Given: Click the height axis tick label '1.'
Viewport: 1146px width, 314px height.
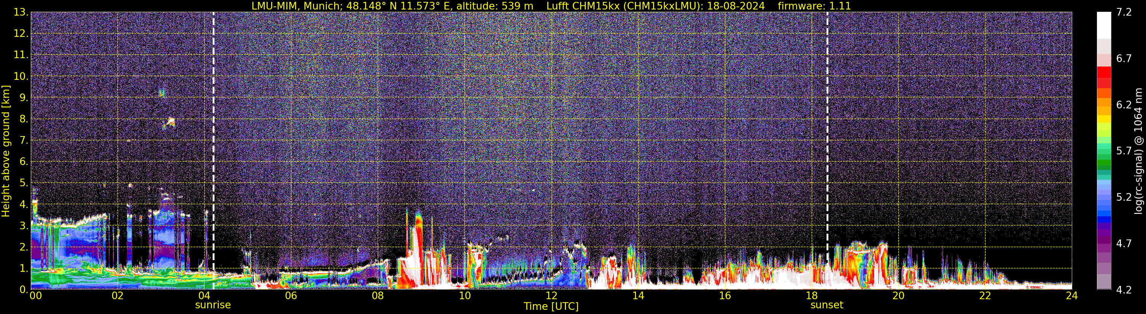Looking at the screenshot, I should point(24,269).
